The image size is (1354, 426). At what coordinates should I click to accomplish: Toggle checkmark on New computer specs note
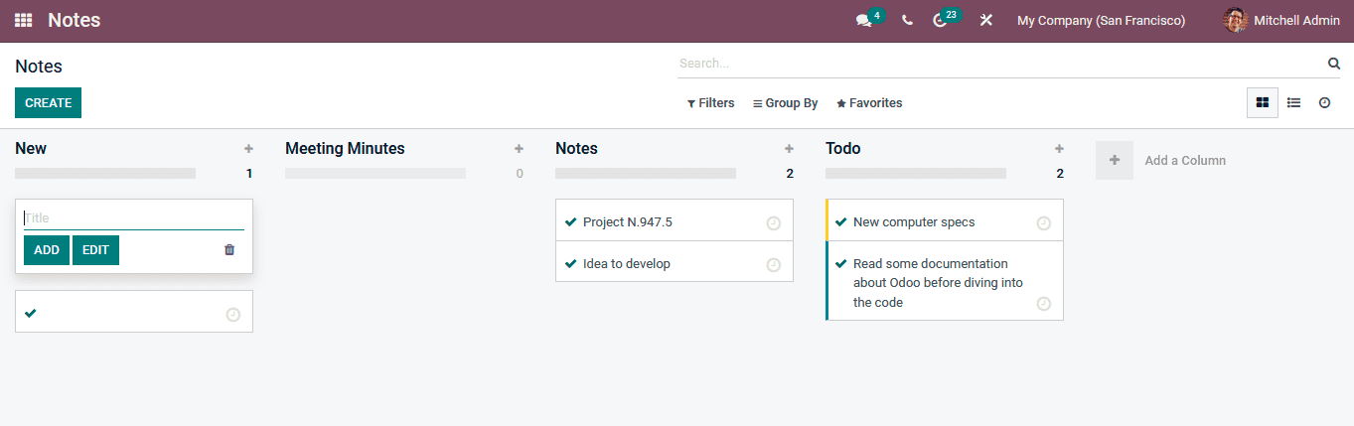pos(840,222)
